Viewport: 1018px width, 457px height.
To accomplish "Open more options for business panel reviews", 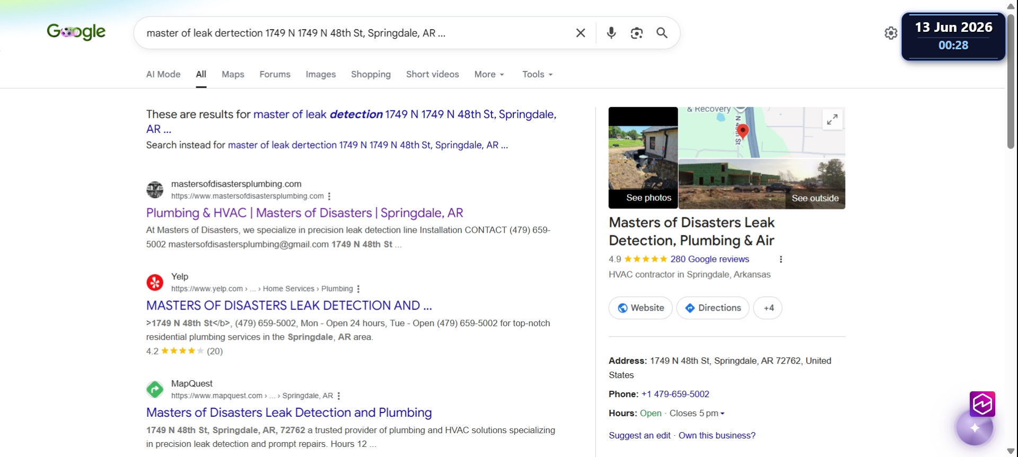I will tap(780, 259).
